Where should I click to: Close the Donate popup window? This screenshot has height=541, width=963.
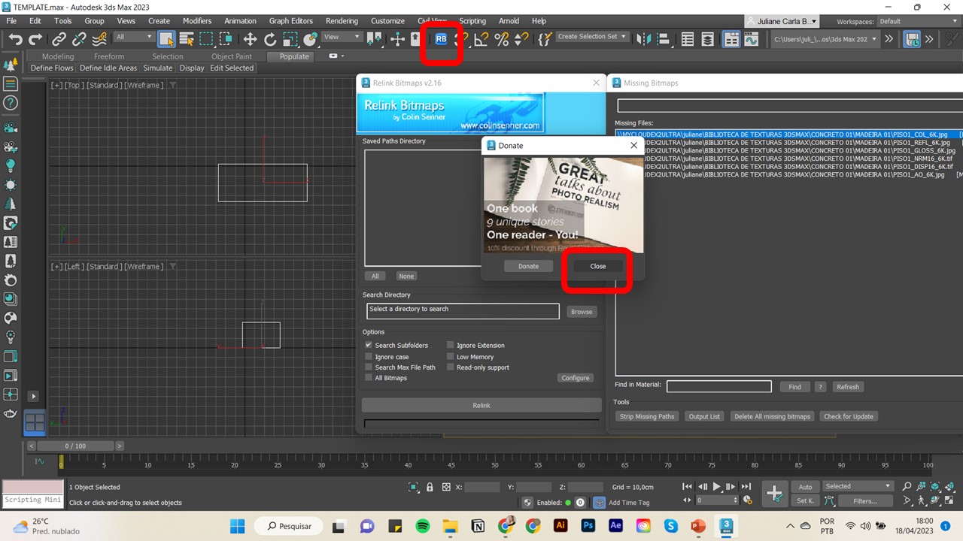coord(597,266)
